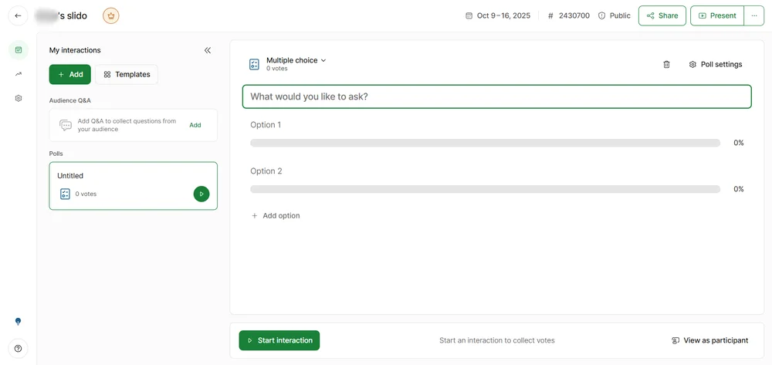The image size is (772, 365).
Task: Click the crown upgrade icon
Action: (111, 15)
